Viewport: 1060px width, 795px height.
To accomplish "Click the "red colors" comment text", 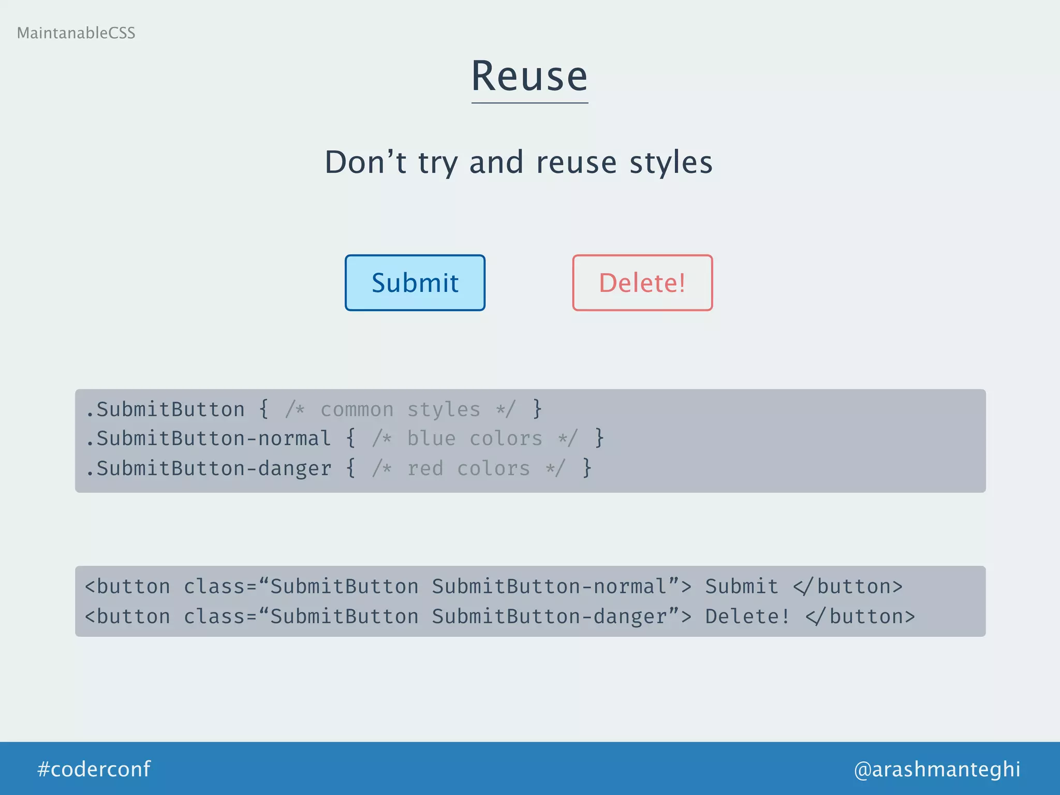I will click(468, 468).
